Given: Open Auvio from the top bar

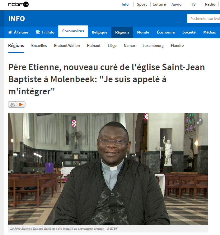Looking at the screenshot, I should coord(176,4).
